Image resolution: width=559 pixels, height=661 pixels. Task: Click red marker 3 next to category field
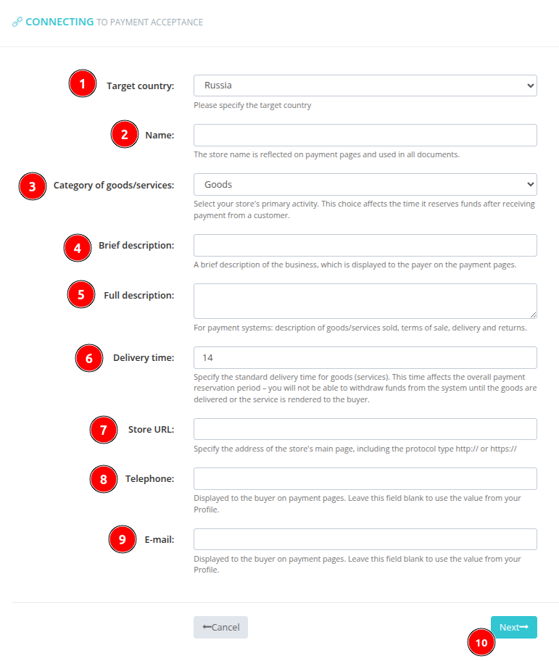coord(32,186)
